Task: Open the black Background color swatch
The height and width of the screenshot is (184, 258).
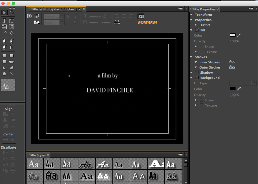Action: (x=233, y=89)
